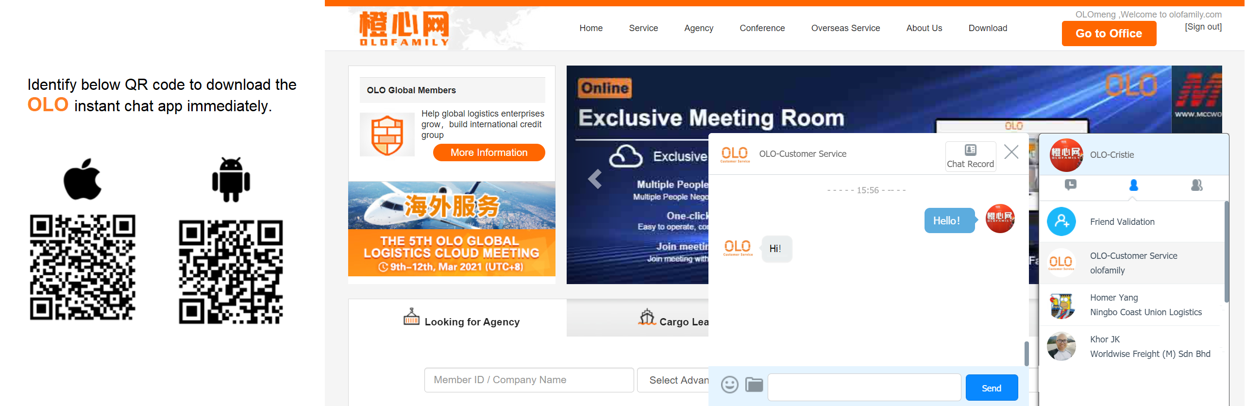Click the chat message text field
The height and width of the screenshot is (406, 1245).
click(864, 387)
